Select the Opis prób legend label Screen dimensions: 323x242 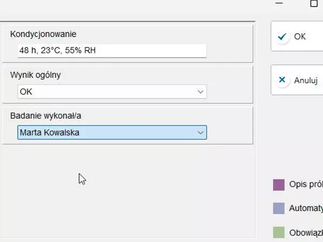coord(305,184)
